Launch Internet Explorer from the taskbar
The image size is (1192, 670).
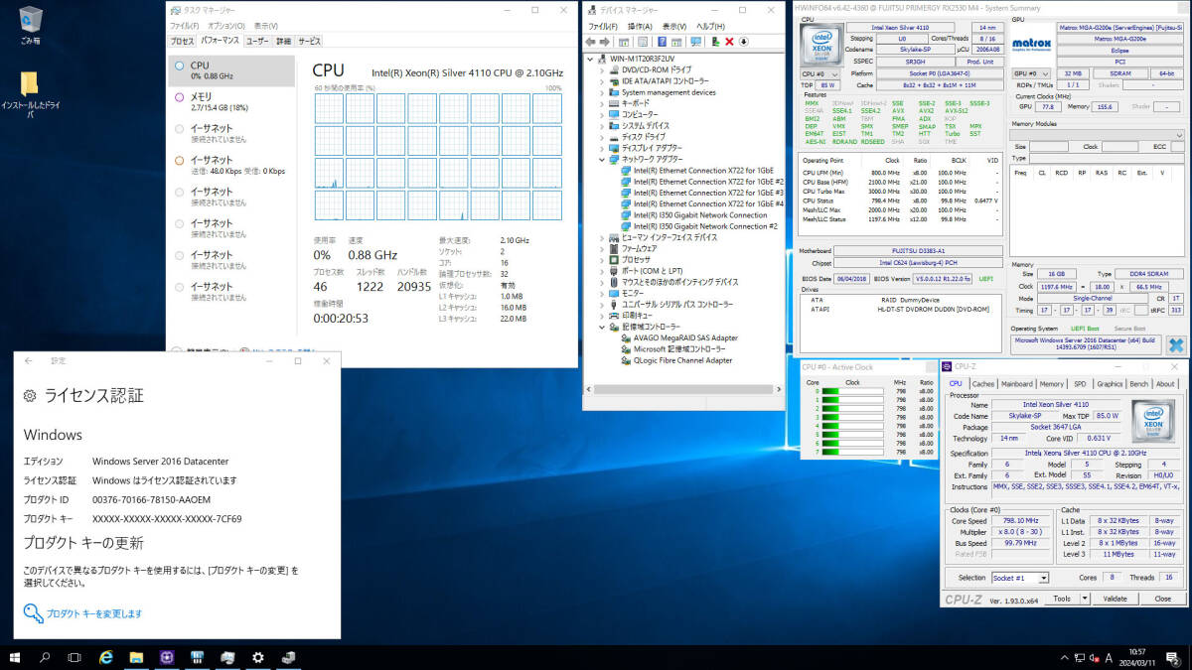[106, 657]
